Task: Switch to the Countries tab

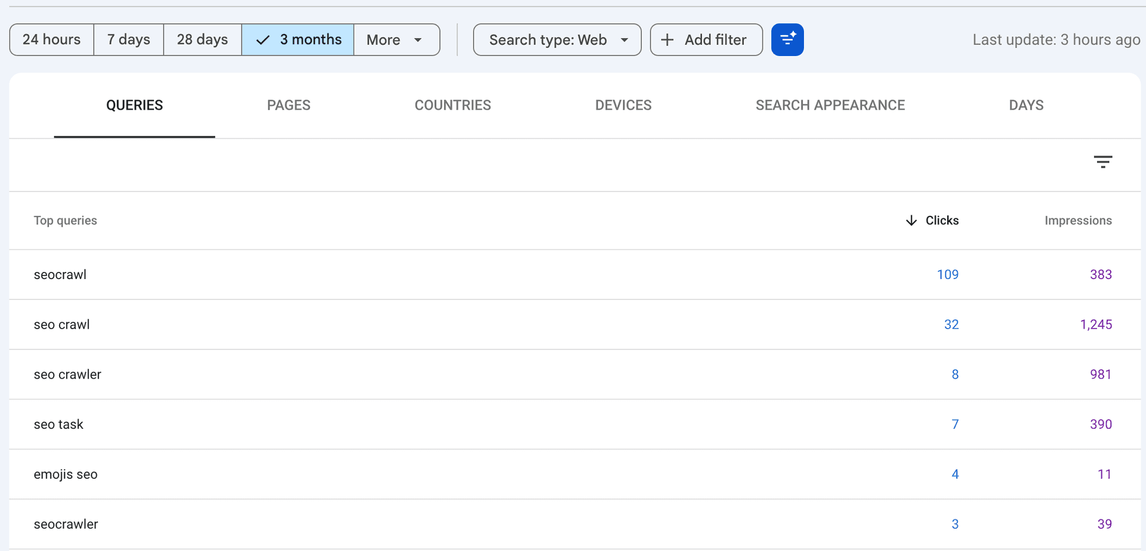Action: click(x=453, y=106)
